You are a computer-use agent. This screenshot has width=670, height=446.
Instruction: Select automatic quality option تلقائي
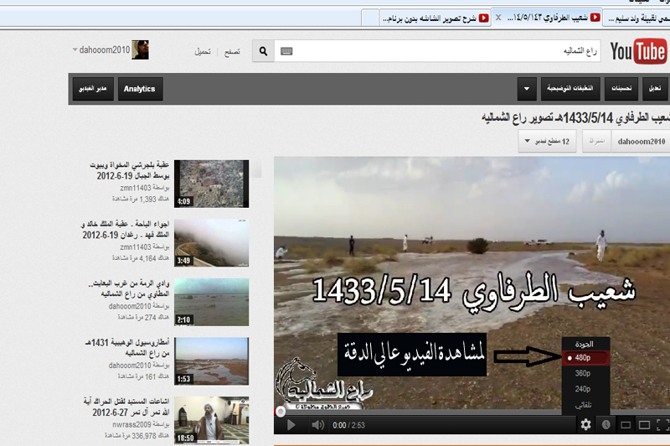tap(583, 405)
